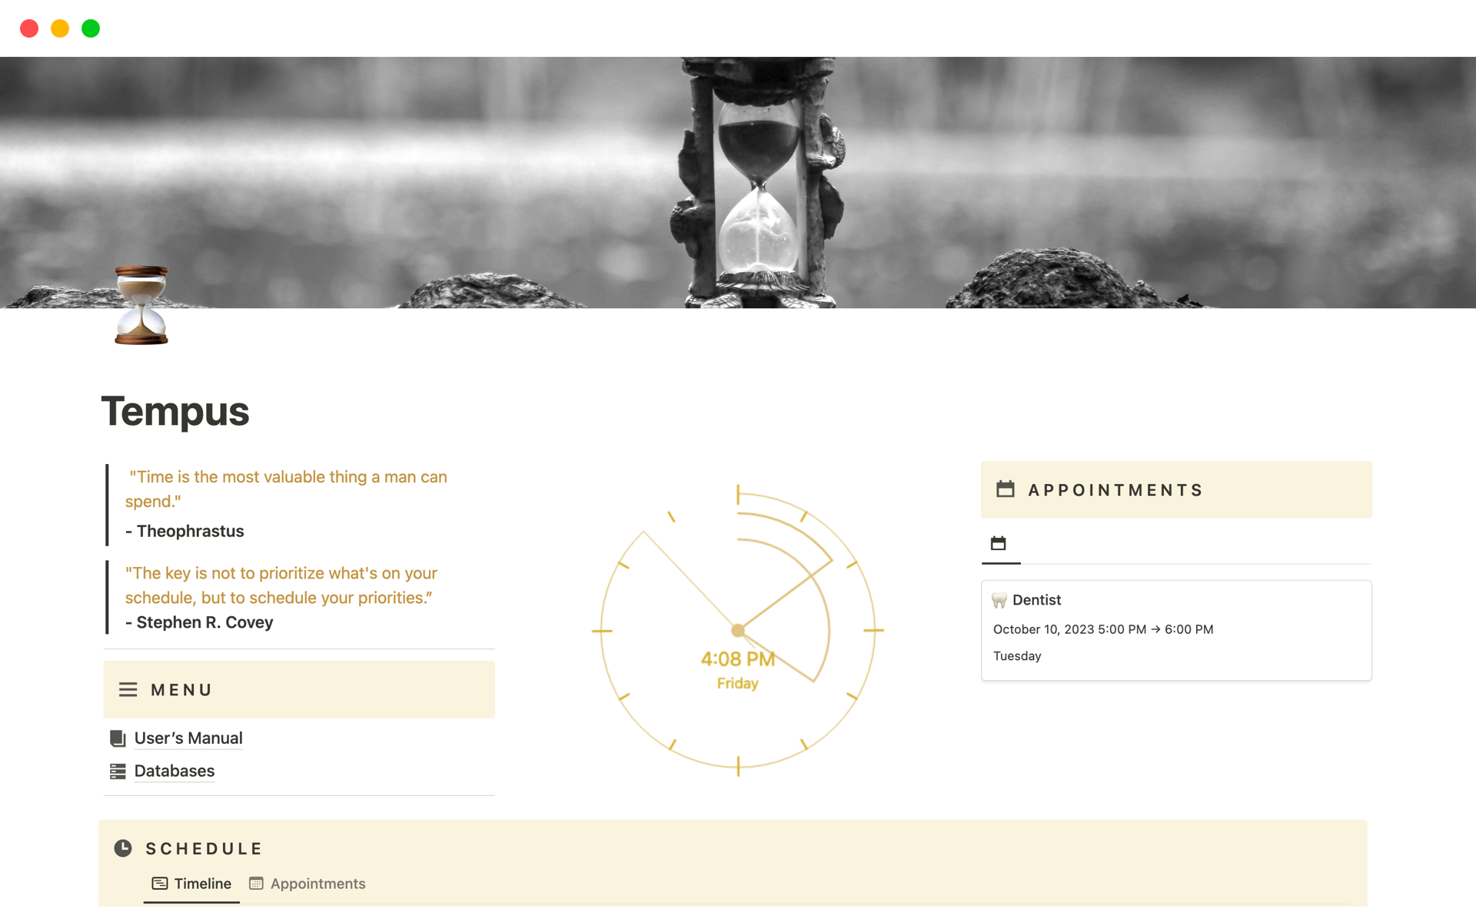Image resolution: width=1476 pixels, height=922 pixels.
Task: Click the notebook icon next to User's Manual
Action: click(x=116, y=737)
